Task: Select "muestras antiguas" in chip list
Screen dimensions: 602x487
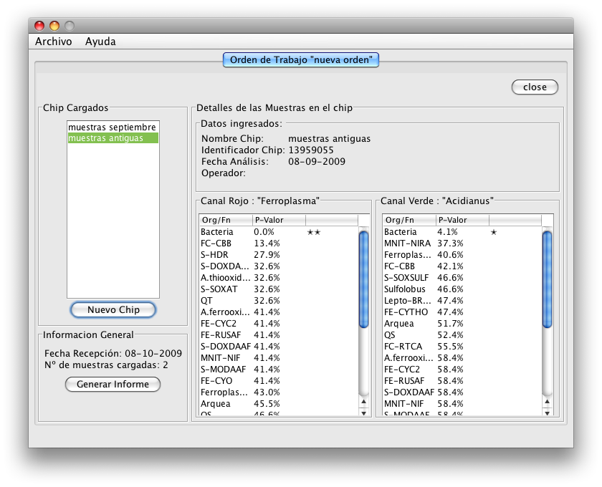Action: [113, 138]
